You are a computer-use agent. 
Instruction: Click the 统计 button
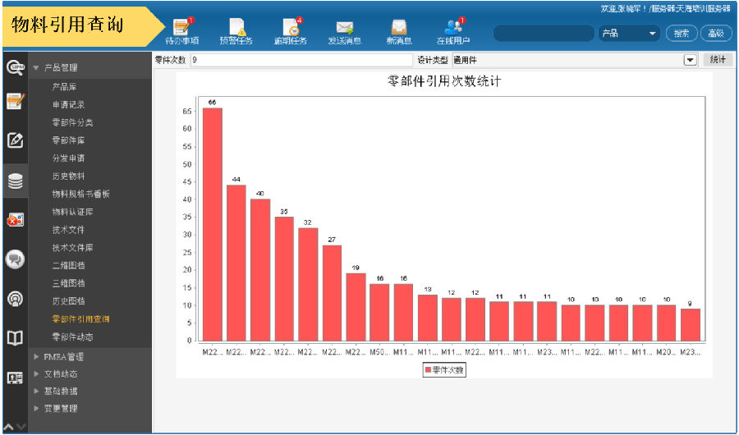pos(717,60)
